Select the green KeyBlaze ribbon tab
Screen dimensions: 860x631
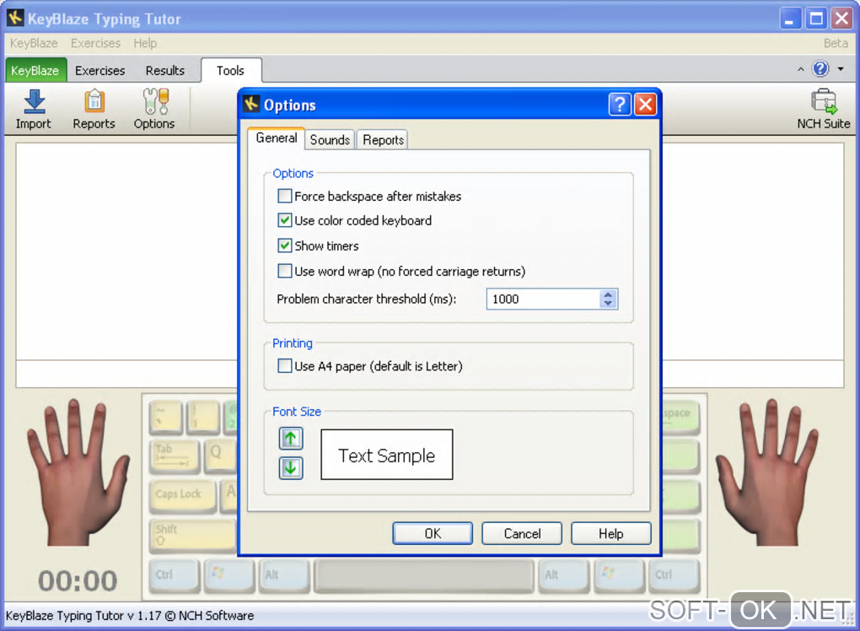(35, 70)
